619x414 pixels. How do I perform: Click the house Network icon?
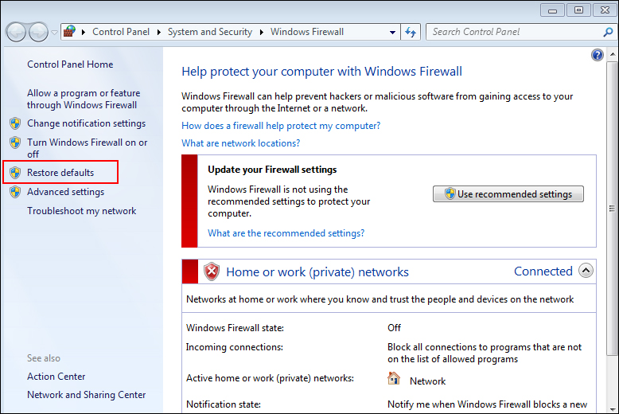tap(394, 378)
